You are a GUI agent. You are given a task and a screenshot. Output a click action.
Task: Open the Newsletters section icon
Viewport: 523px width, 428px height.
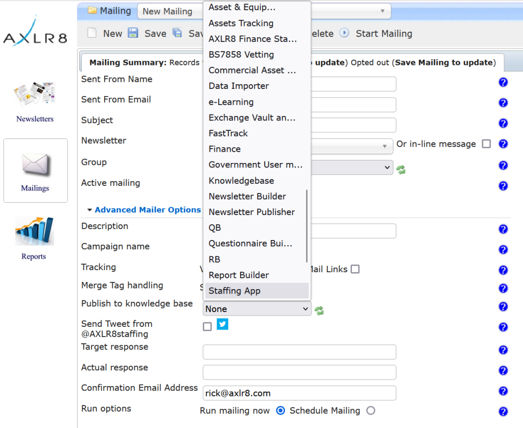pyautogui.click(x=34, y=94)
